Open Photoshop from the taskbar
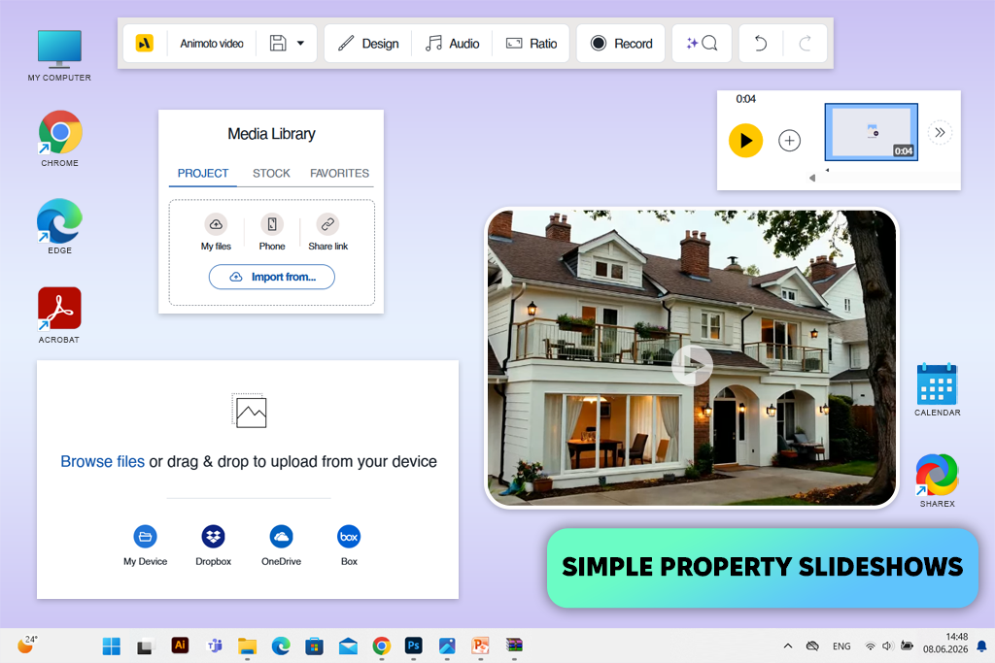The width and height of the screenshot is (995, 663). coord(414,646)
